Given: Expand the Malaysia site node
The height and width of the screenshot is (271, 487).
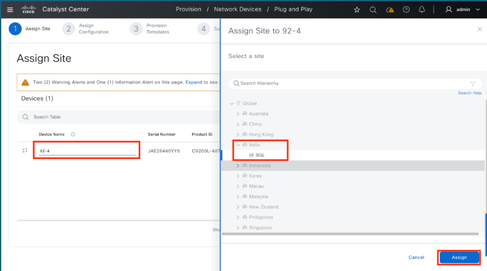Looking at the screenshot, I should 237,197.
